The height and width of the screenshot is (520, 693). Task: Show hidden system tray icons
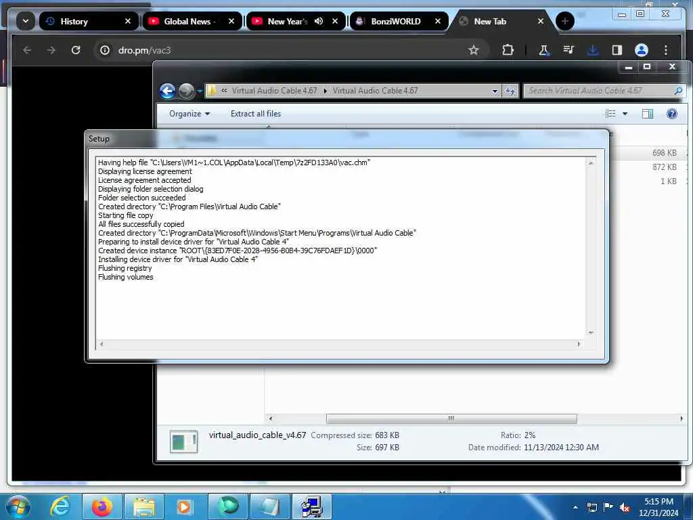point(575,507)
